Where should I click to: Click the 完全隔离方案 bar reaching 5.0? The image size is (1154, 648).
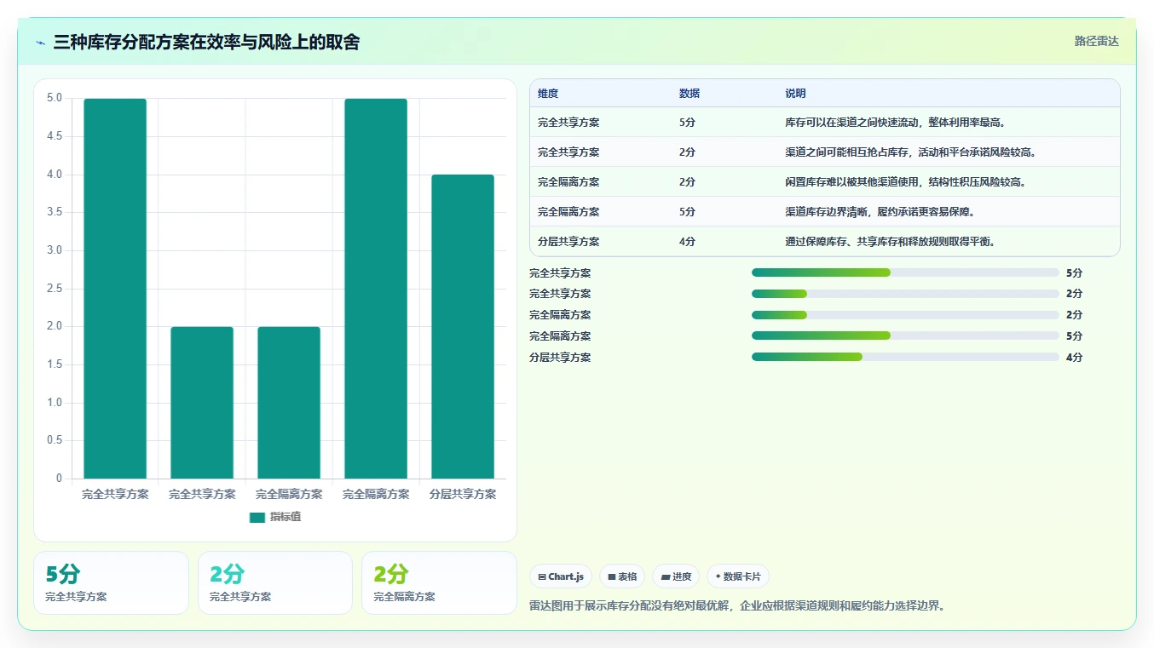[x=376, y=289]
